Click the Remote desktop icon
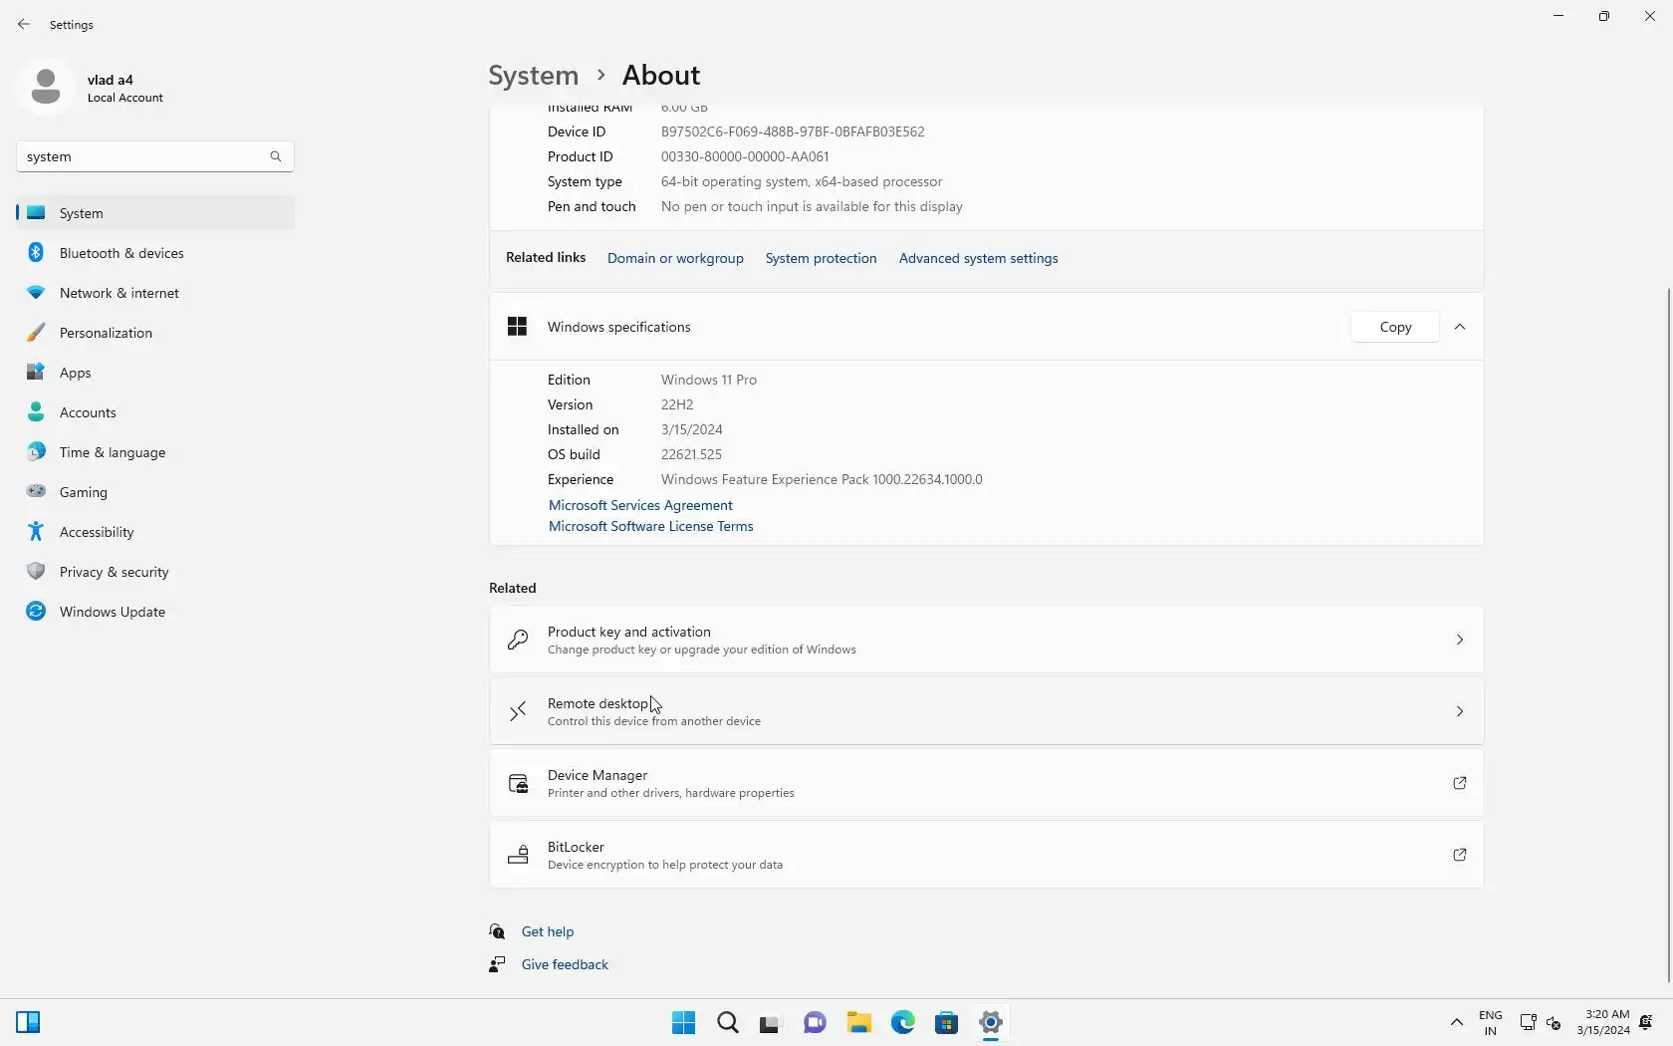This screenshot has width=1673, height=1046. coord(518,711)
